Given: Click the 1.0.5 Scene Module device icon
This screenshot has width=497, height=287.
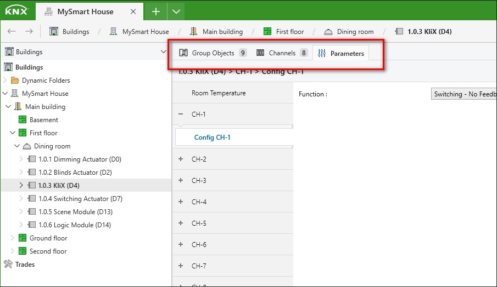Looking at the screenshot, I should click(31, 211).
